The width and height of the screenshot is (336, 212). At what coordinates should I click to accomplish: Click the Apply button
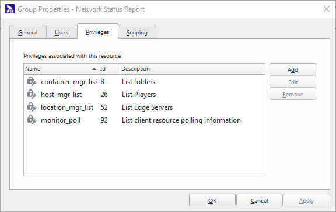pos(307,200)
